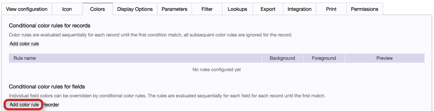Go to Display Options tab

[135, 9]
